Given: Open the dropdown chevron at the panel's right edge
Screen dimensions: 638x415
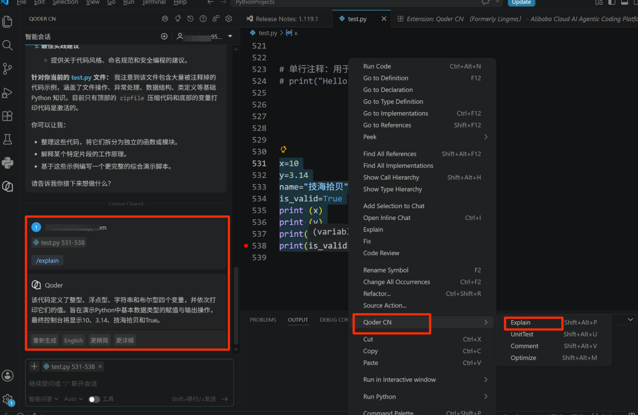Looking at the screenshot, I should point(630,320).
